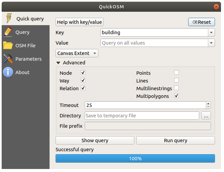Click the 100% progress bar

coord(135,159)
